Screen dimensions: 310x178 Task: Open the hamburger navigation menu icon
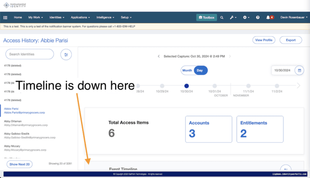coord(5,18)
